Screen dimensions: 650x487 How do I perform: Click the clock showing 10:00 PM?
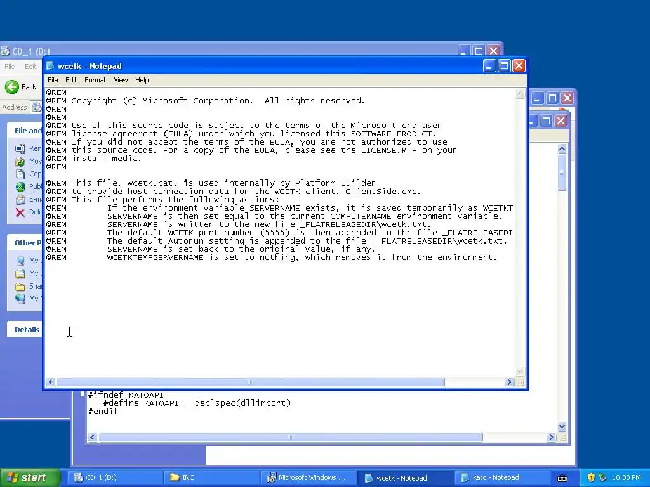tap(626, 477)
